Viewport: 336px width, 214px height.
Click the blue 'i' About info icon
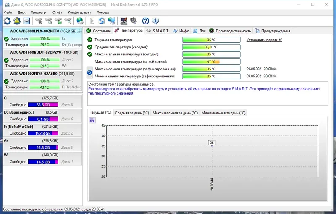[x=155, y=21]
